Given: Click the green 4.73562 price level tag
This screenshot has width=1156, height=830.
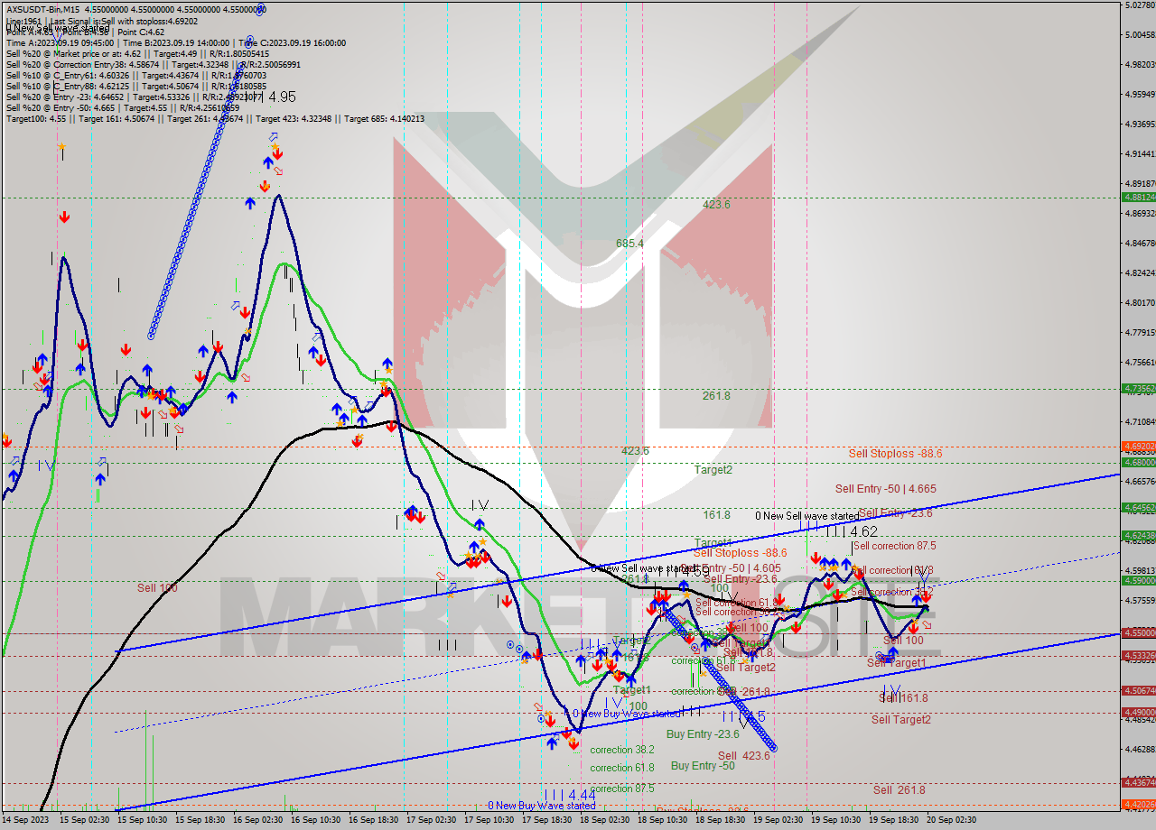Looking at the screenshot, I should pos(1138,389).
